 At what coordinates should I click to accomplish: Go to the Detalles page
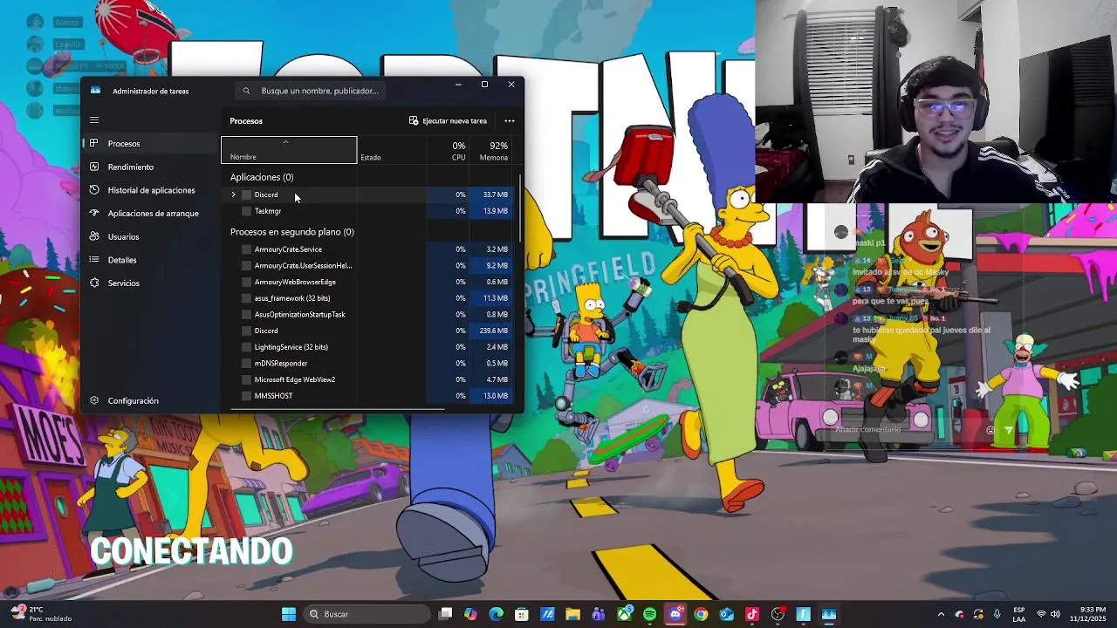149,260
